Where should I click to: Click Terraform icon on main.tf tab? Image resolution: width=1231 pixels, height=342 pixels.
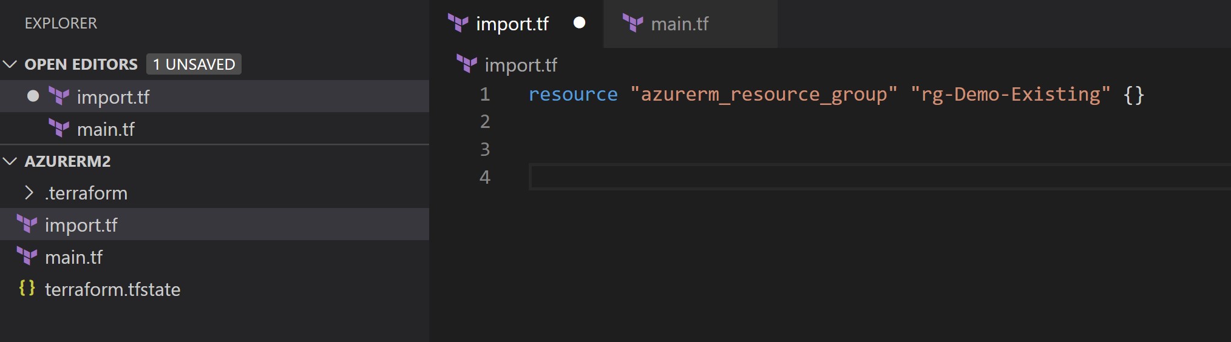(x=633, y=24)
